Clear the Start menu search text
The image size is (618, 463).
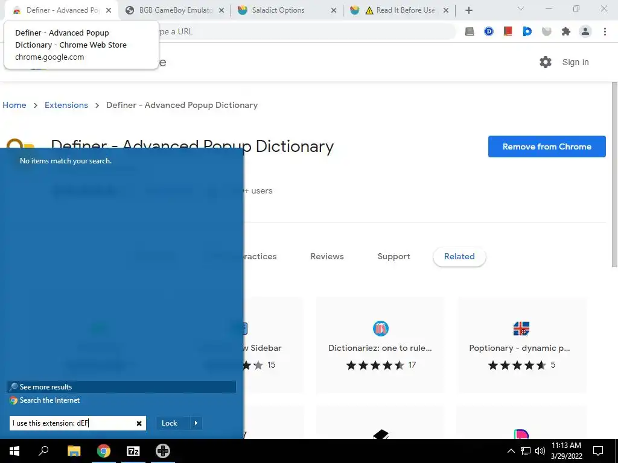(x=139, y=423)
